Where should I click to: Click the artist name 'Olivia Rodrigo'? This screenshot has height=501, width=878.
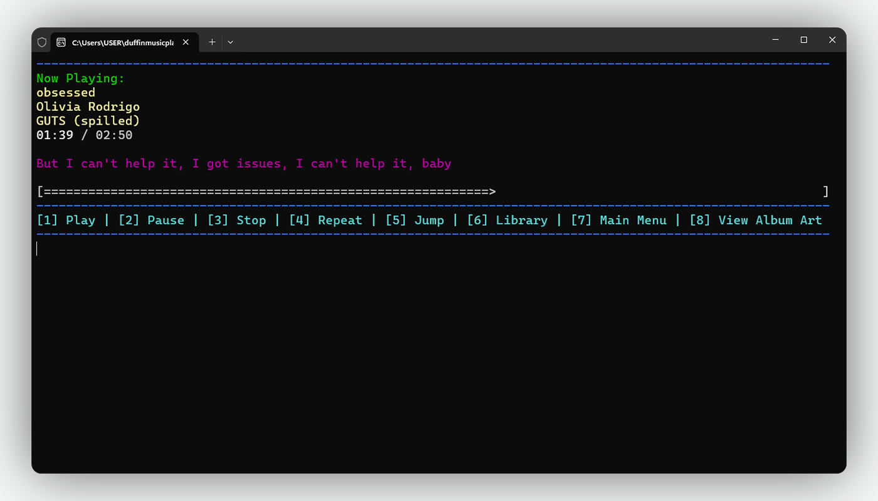88,107
